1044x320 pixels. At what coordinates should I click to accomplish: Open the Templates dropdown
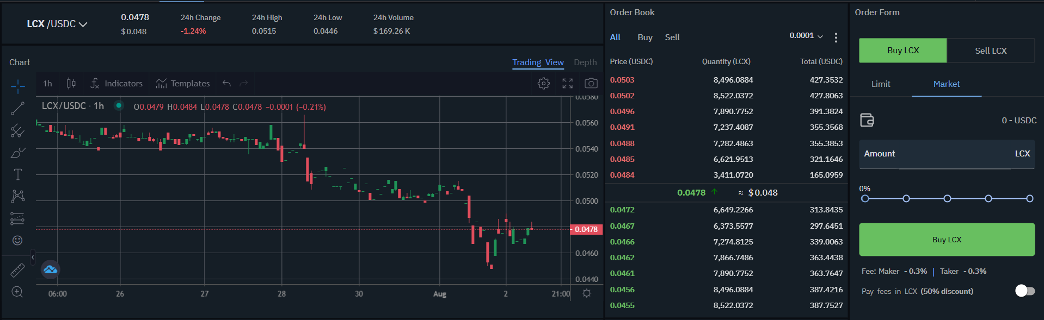[183, 83]
